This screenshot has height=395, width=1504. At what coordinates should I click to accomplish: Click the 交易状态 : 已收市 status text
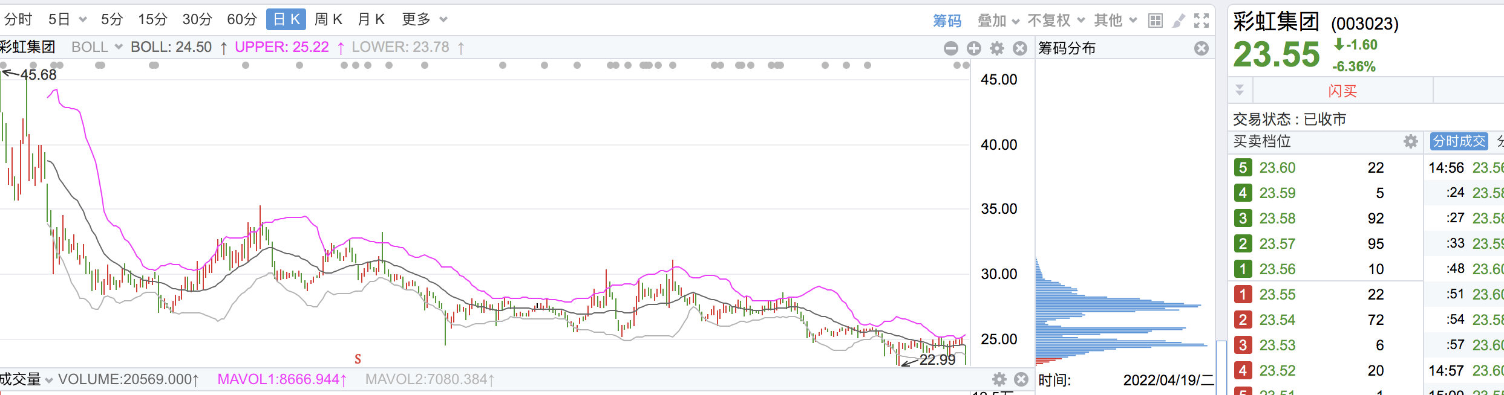(x=1290, y=119)
